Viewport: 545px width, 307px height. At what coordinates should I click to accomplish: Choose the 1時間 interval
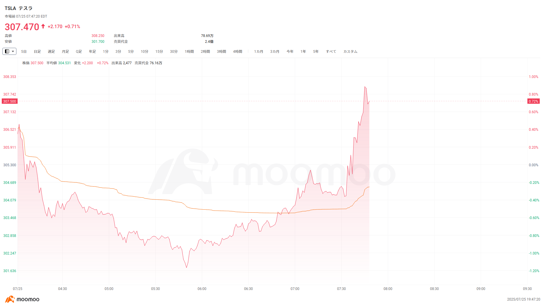[x=189, y=52]
